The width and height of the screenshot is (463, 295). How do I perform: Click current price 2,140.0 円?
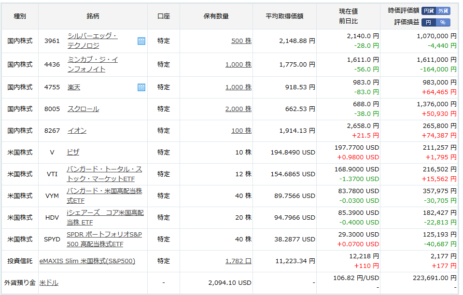363,36
